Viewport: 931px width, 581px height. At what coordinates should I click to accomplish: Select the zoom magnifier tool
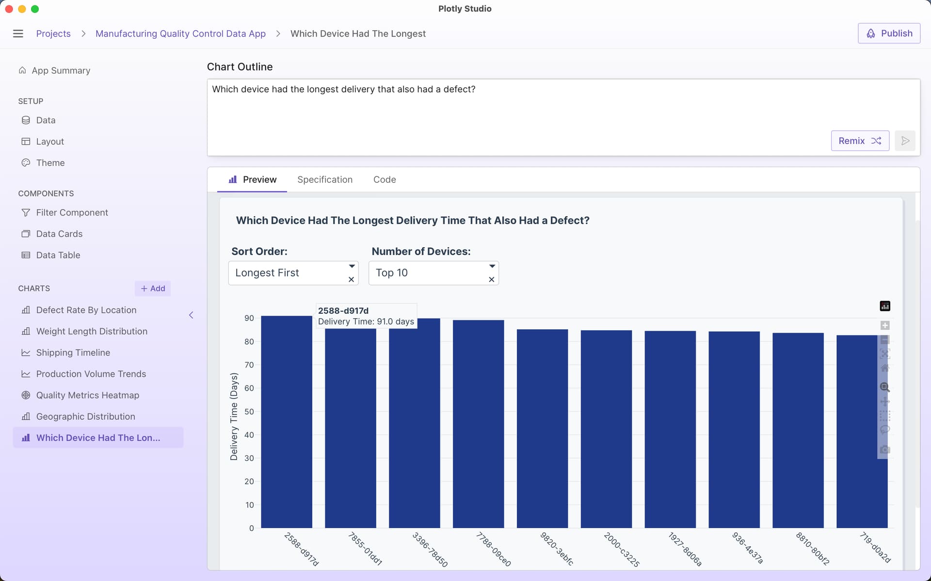[884, 387]
